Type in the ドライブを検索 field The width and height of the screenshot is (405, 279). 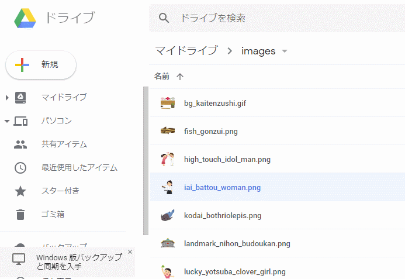point(281,18)
